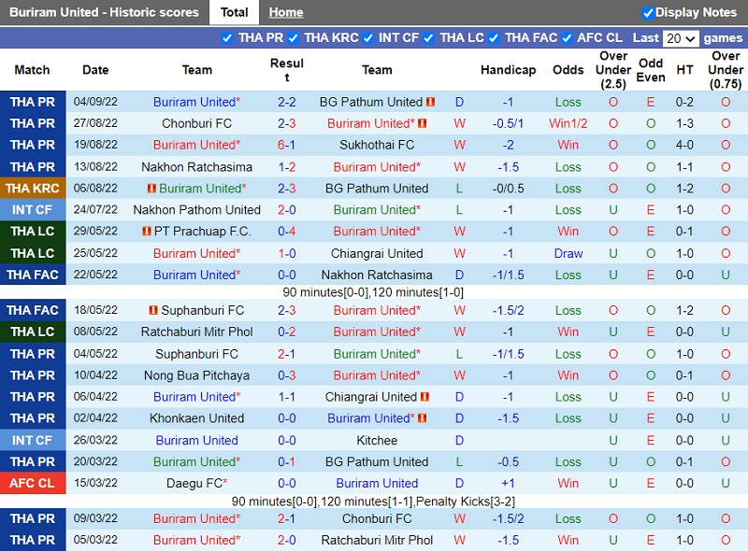Click INT CF league label on 24/07/22 row
Image resolution: width=748 pixels, height=551 pixels.
tap(33, 210)
